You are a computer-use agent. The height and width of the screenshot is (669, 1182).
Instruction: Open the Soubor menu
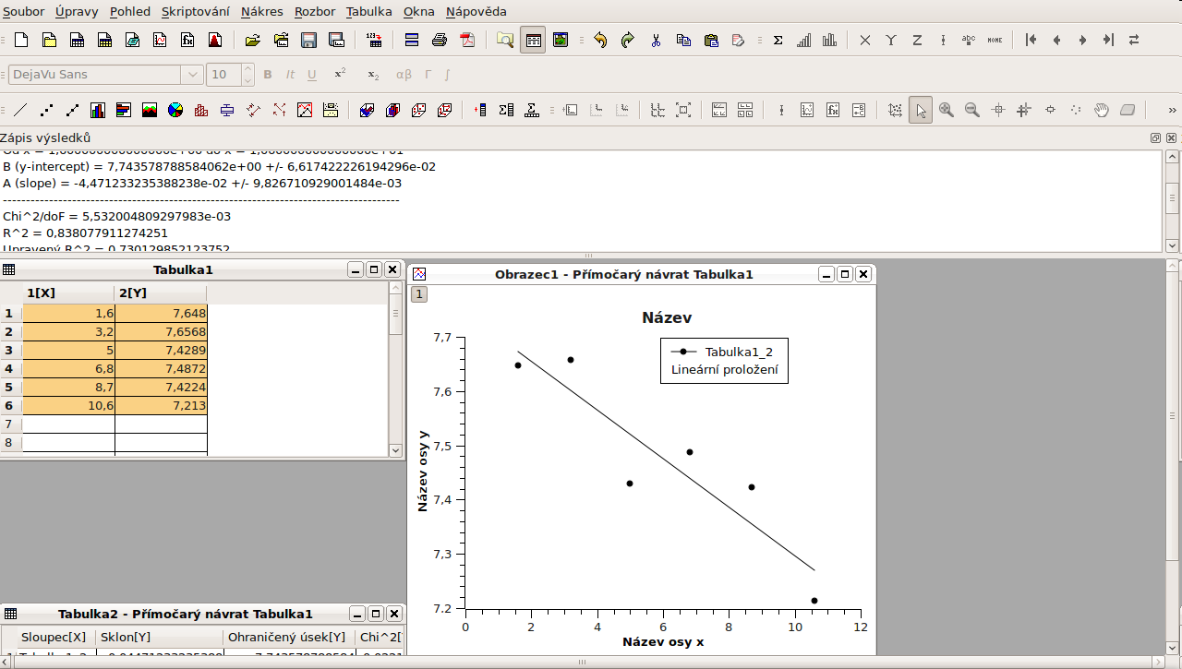point(23,12)
